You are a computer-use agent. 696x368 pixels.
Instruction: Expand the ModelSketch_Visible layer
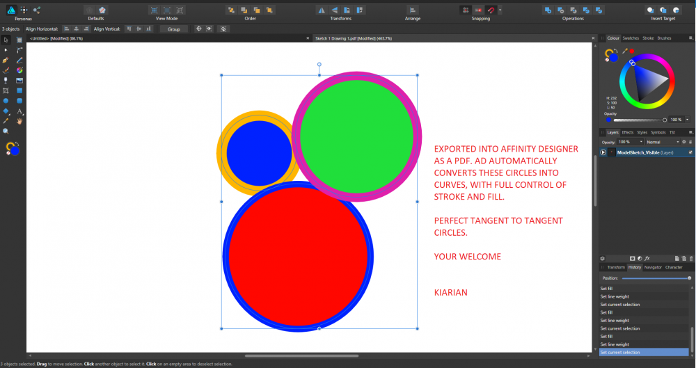[x=603, y=152]
